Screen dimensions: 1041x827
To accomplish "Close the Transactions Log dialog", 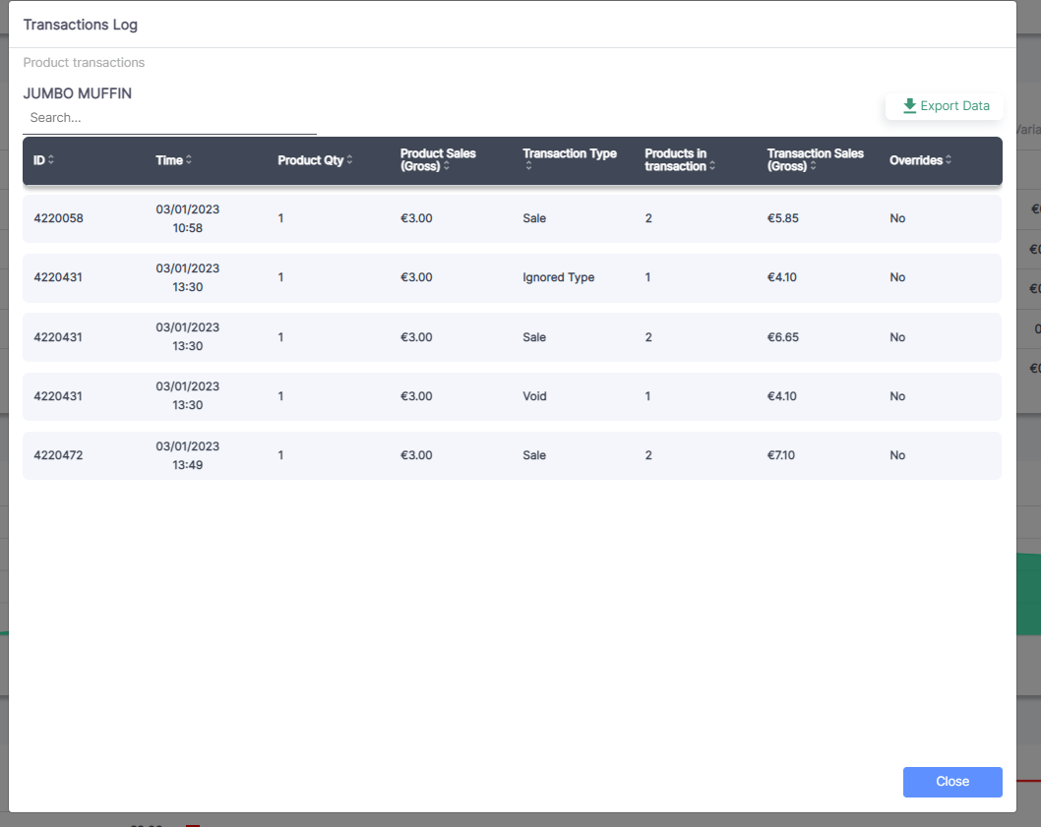I will click(x=951, y=782).
